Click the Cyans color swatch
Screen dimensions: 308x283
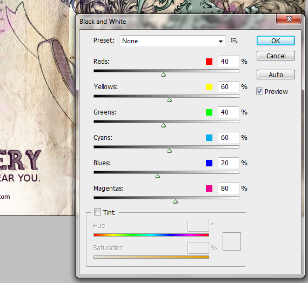tap(209, 138)
